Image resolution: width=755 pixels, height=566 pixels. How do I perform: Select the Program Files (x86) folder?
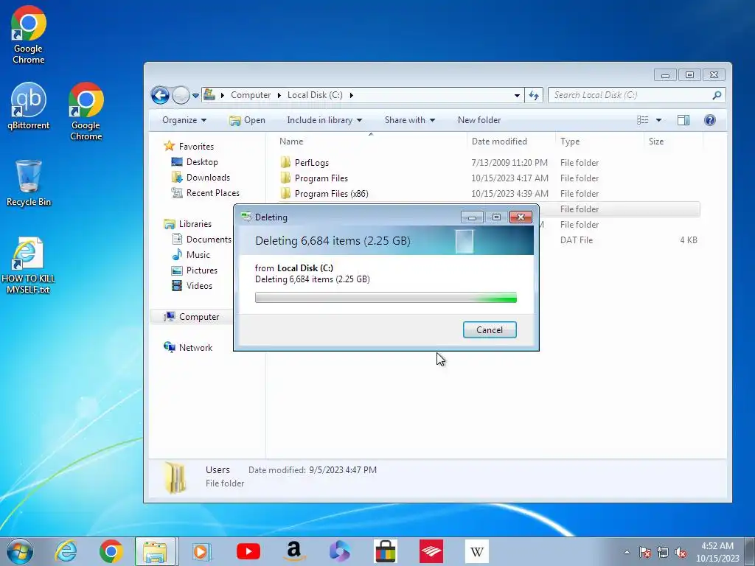[x=488, y=194]
